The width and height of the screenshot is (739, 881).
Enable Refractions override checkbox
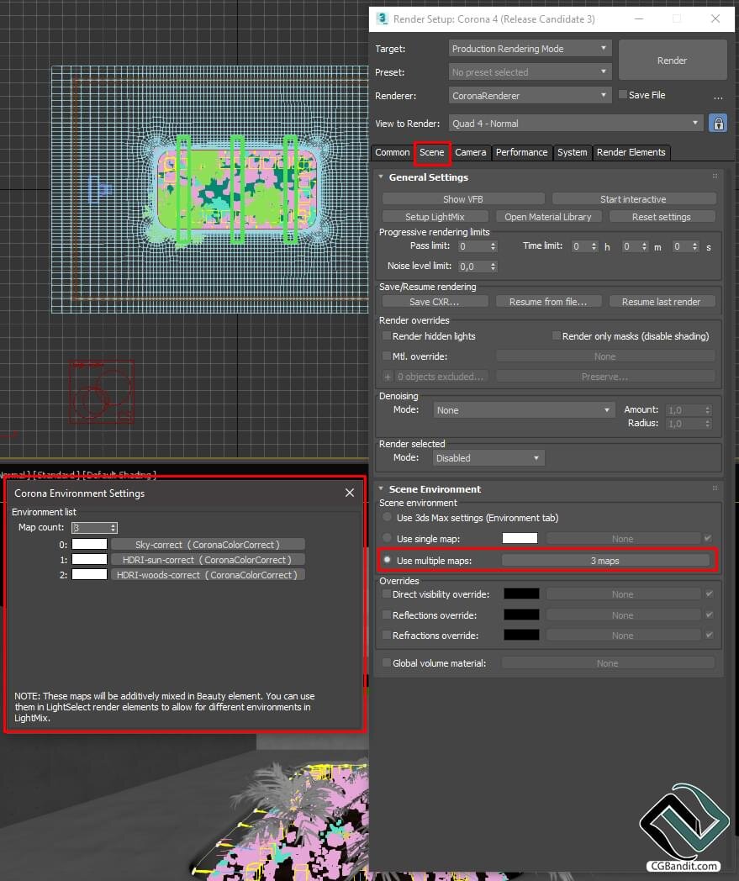(x=386, y=635)
